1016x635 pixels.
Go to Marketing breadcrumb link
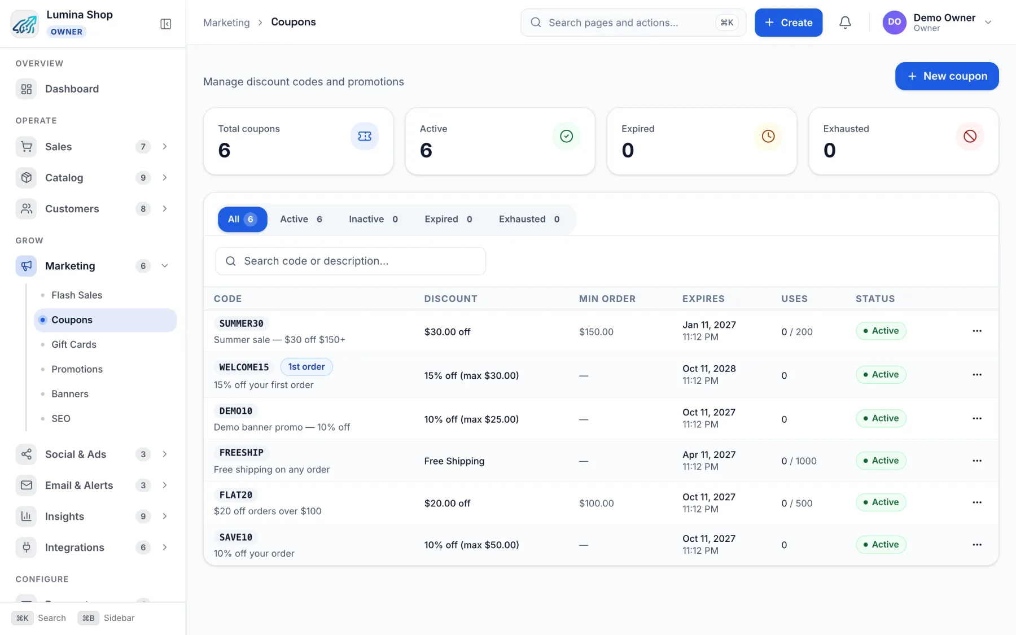tap(226, 23)
